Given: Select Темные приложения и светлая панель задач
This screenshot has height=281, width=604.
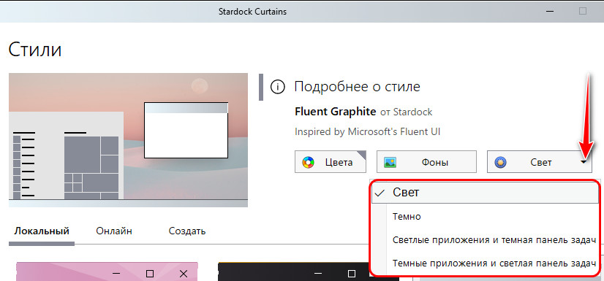Looking at the screenshot, I should tap(485, 263).
